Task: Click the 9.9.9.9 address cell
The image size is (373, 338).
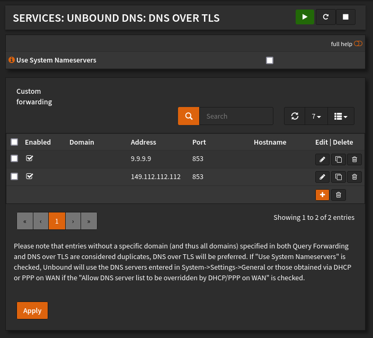Action: [x=141, y=158]
